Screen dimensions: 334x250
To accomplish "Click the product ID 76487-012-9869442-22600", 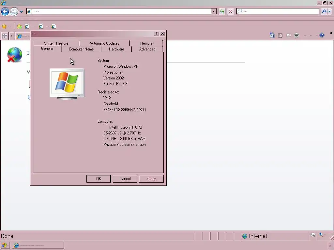I will pyautogui.click(x=124, y=110).
